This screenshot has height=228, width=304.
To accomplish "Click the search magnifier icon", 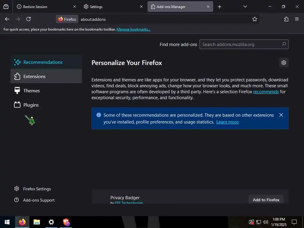I will [284, 44].
